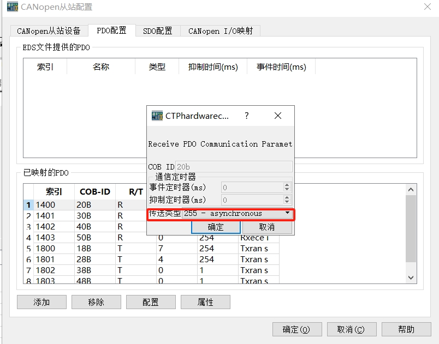Click the 索引 header in EDS PDO table
Image resolution: width=439 pixels, height=344 pixels.
coord(45,67)
